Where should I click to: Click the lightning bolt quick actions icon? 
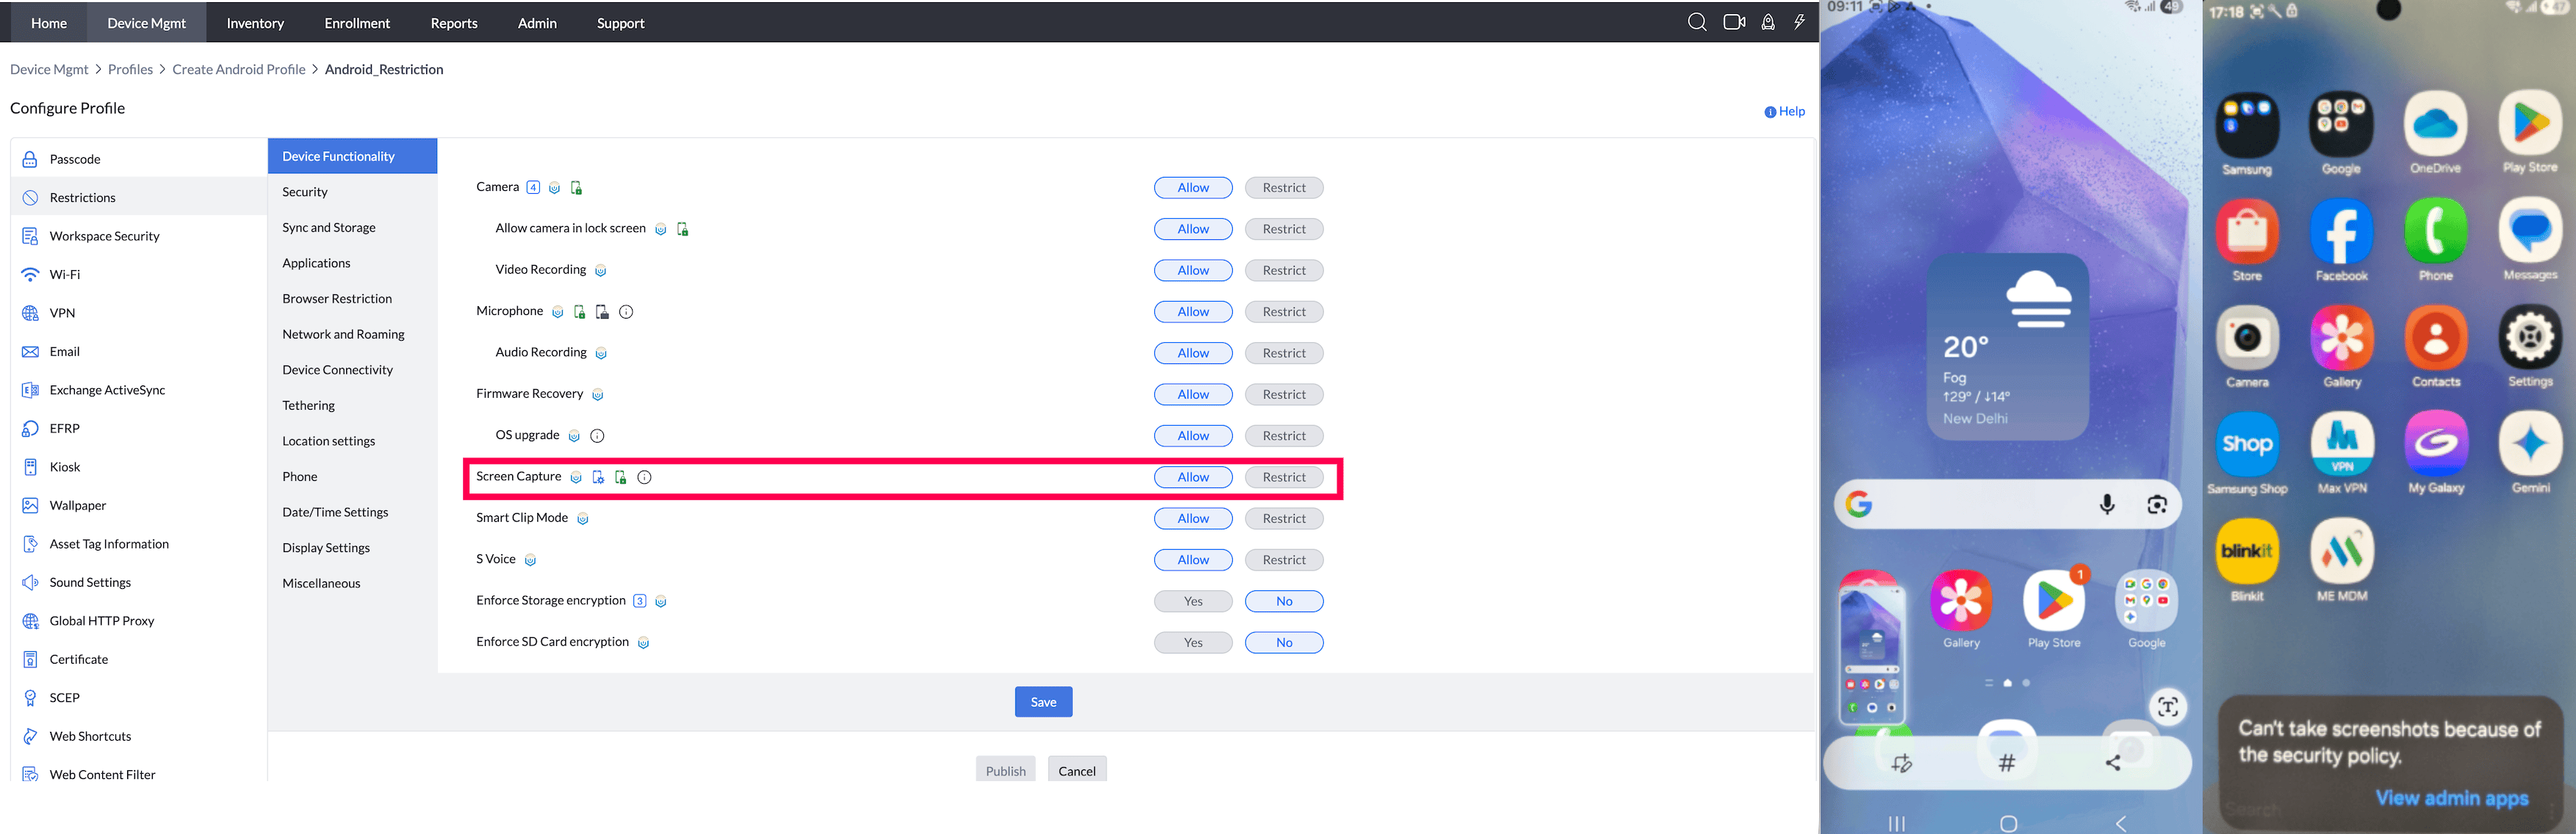click(x=1799, y=22)
